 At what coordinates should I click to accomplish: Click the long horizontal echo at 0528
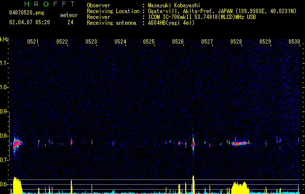[240, 144]
